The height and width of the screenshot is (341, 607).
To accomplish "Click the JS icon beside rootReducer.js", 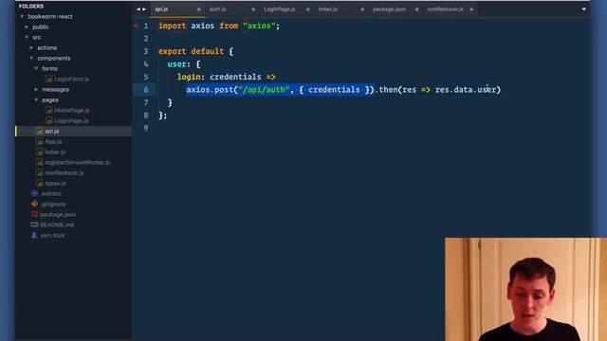I will tap(40, 172).
